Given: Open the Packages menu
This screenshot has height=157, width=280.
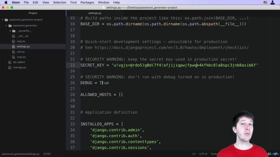Looking at the screenshot, I should (87, 3).
